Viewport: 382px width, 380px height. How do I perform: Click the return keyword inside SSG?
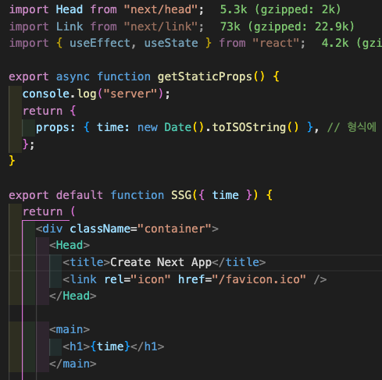[x=42, y=211]
